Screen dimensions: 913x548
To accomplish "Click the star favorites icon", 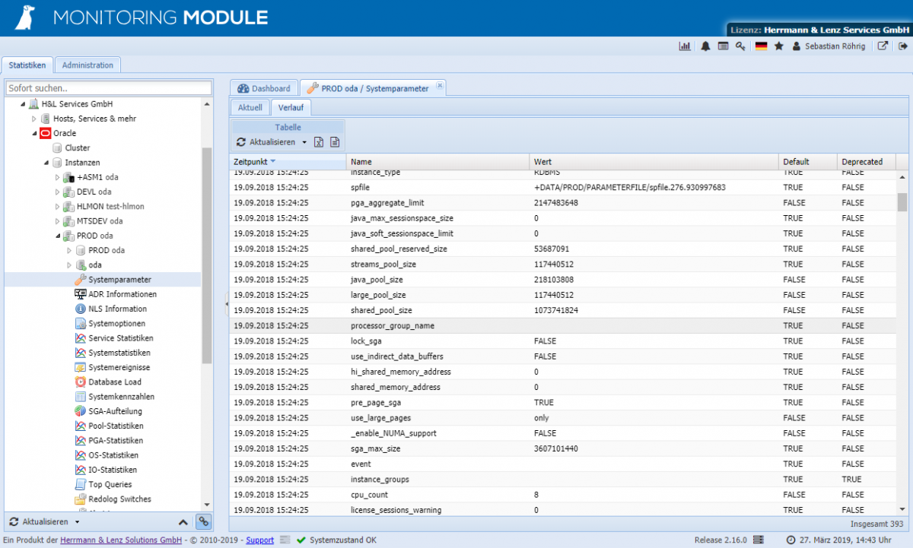I will tap(777, 46).
